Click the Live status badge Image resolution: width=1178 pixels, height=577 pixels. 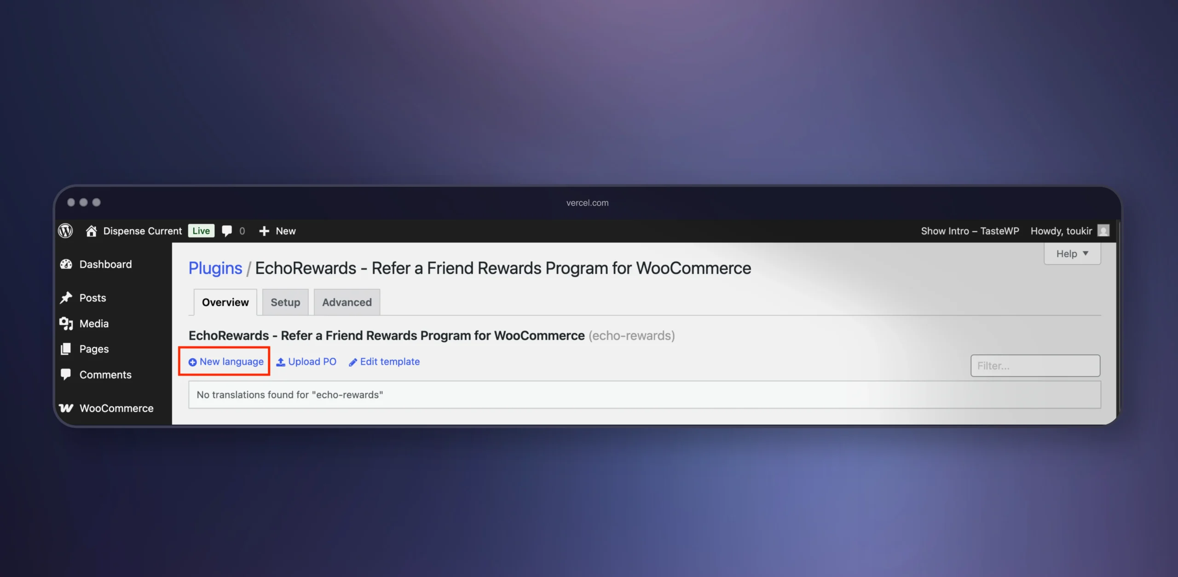tap(201, 231)
